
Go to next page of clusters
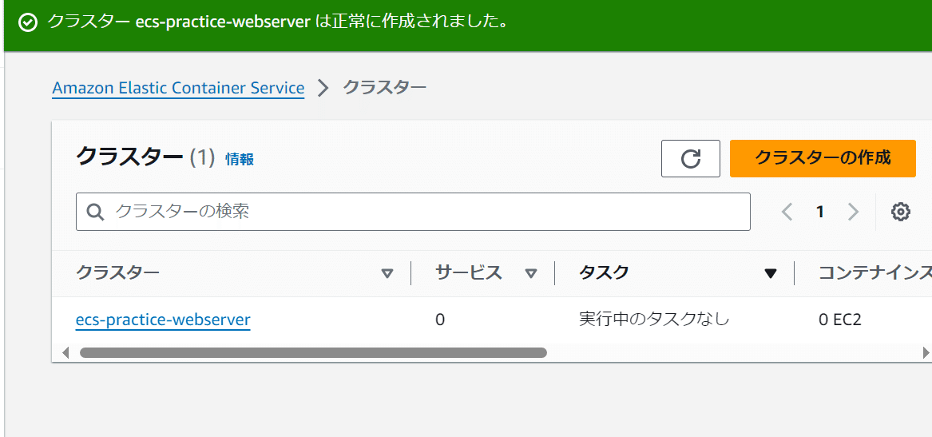pyautogui.click(x=853, y=212)
